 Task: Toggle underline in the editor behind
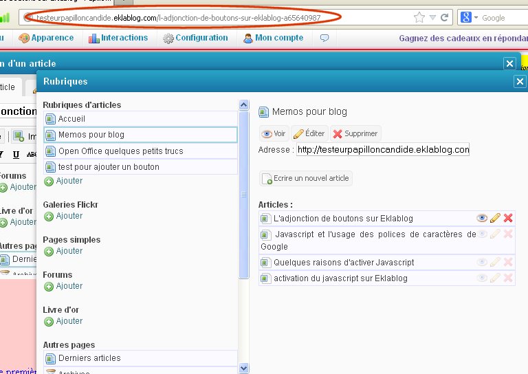(16, 154)
